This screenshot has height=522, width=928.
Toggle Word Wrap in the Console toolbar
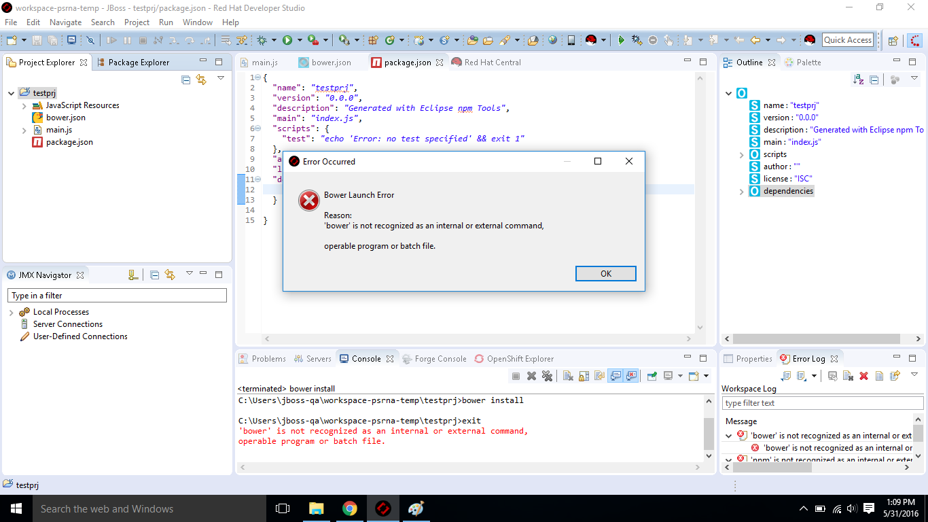coord(599,376)
